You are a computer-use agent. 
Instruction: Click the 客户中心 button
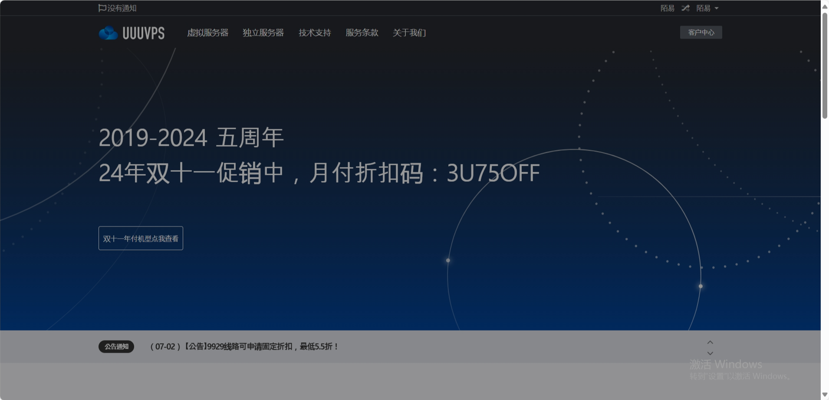[x=700, y=32]
